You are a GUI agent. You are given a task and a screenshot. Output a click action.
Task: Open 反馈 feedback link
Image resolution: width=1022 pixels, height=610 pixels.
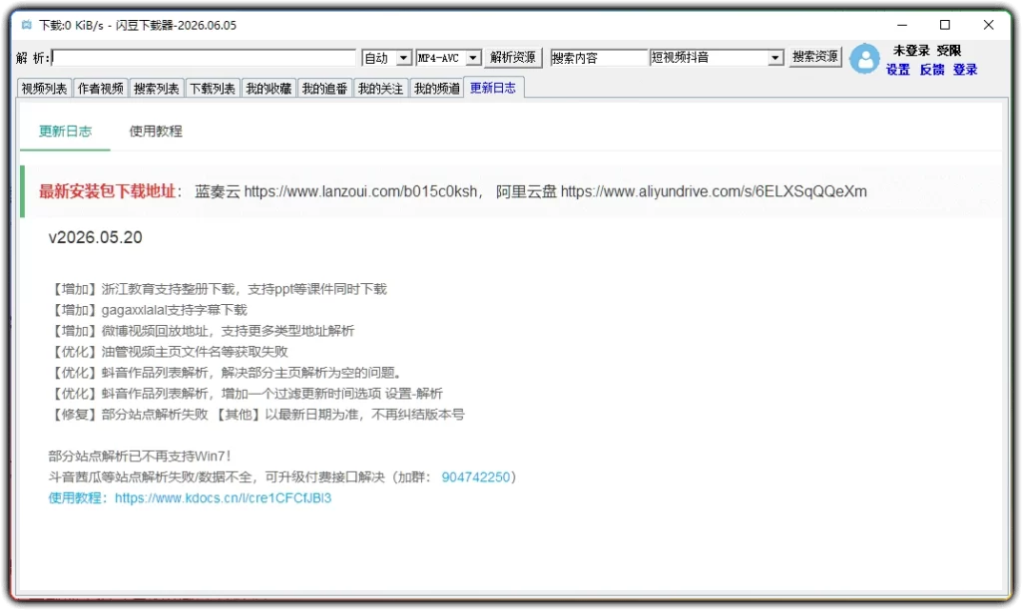point(931,70)
